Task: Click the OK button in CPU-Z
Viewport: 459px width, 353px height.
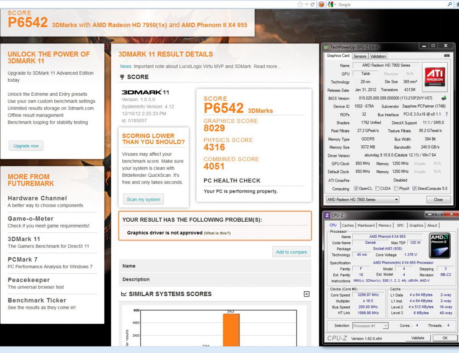Action: tap(445, 338)
